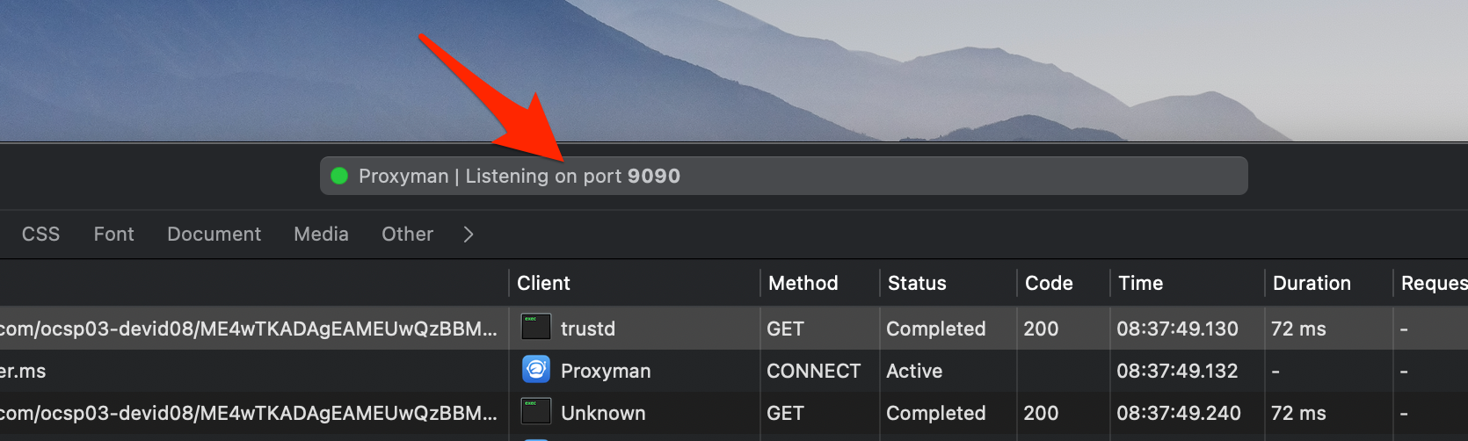Select the CSS filter tab

click(40, 235)
